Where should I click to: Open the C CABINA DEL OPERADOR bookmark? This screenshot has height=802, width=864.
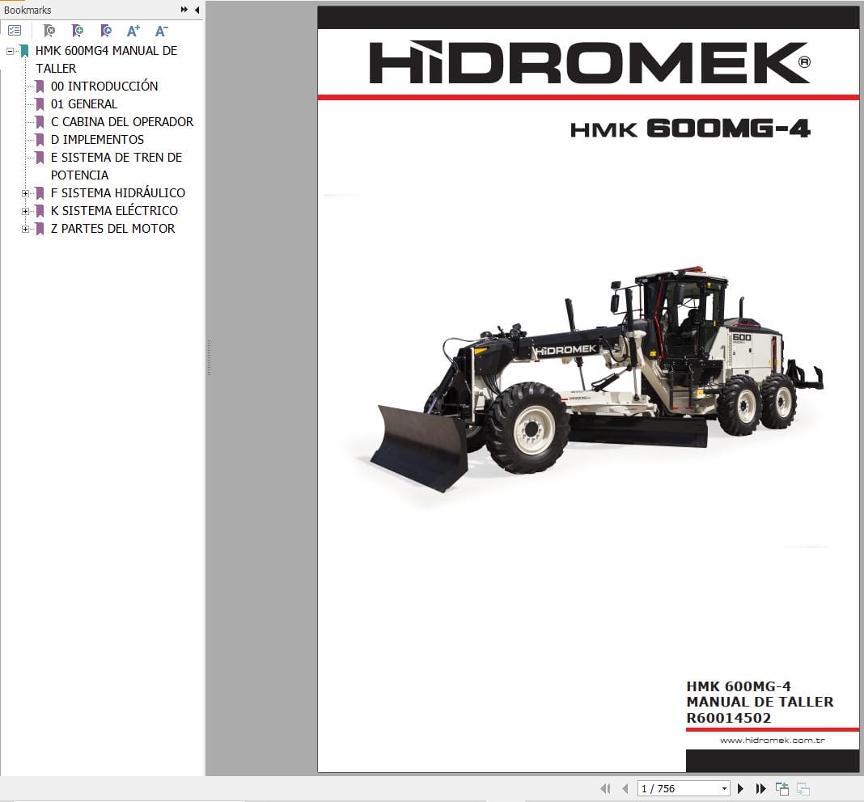coord(122,122)
